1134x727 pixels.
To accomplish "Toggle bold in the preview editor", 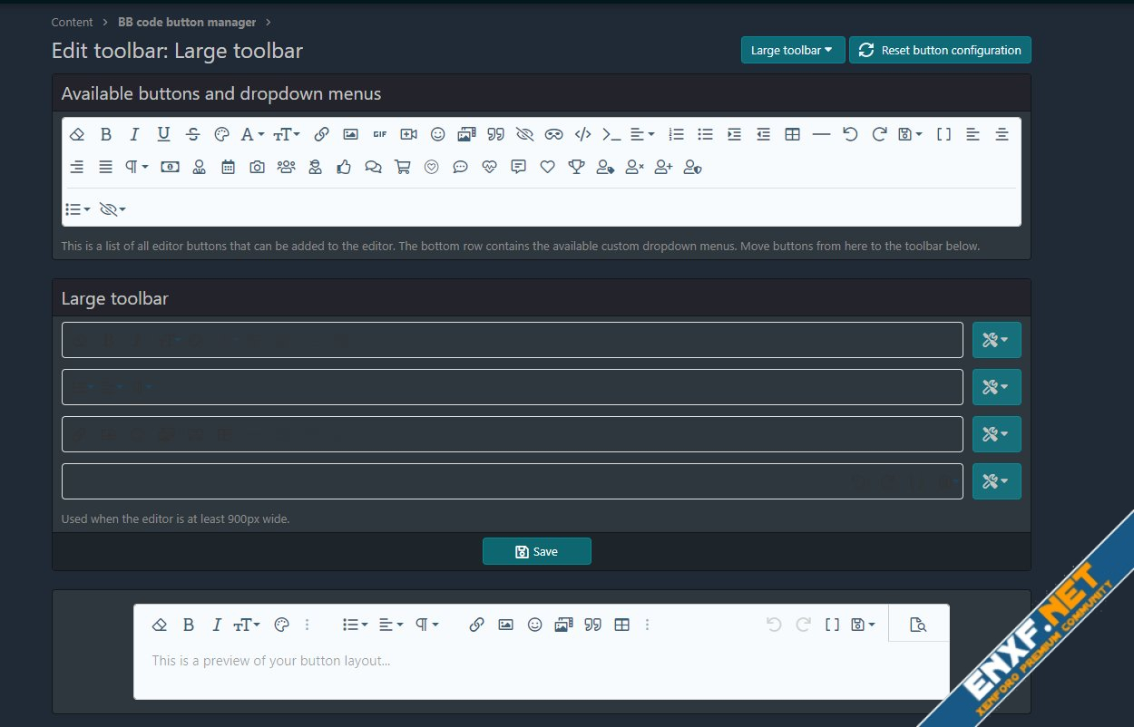I will tap(188, 625).
